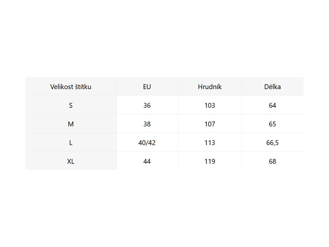This screenshot has width=329, height=247.
Task: Click the "40/42" EU size cell
Action: tap(147, 143)
